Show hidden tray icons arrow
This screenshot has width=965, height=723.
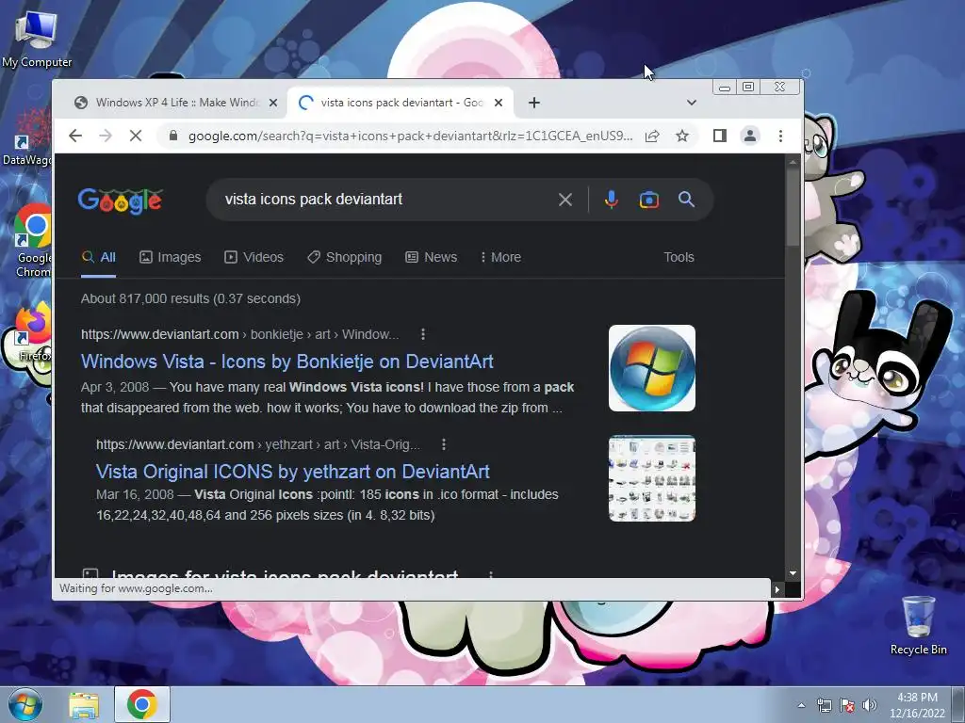(801, 705)
